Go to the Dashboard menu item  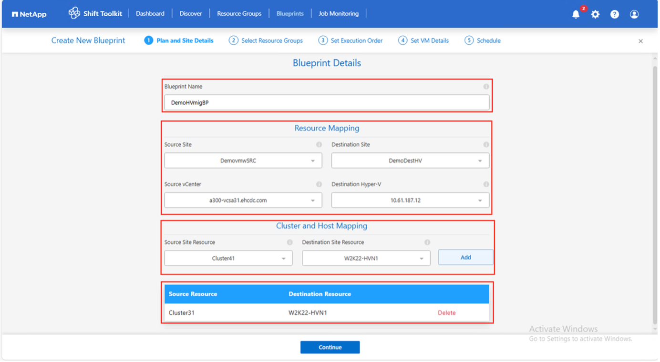click(x=150, y=14)
